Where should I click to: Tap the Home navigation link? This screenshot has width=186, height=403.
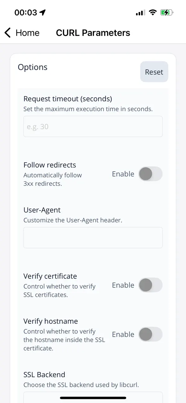[28, 33]
